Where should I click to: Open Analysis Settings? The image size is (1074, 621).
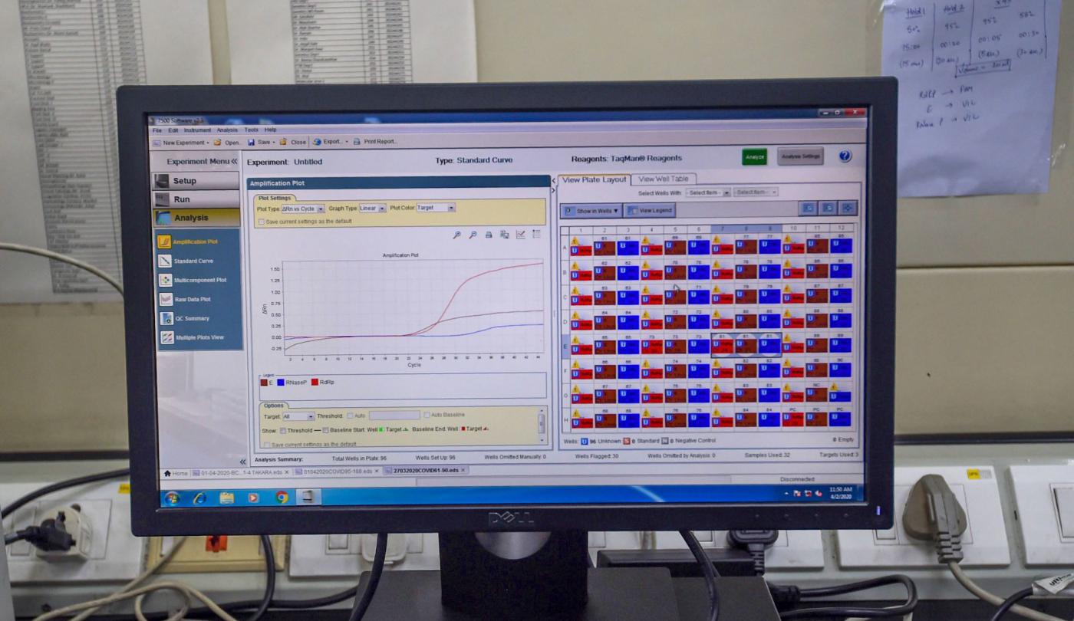tap(800, 156)
